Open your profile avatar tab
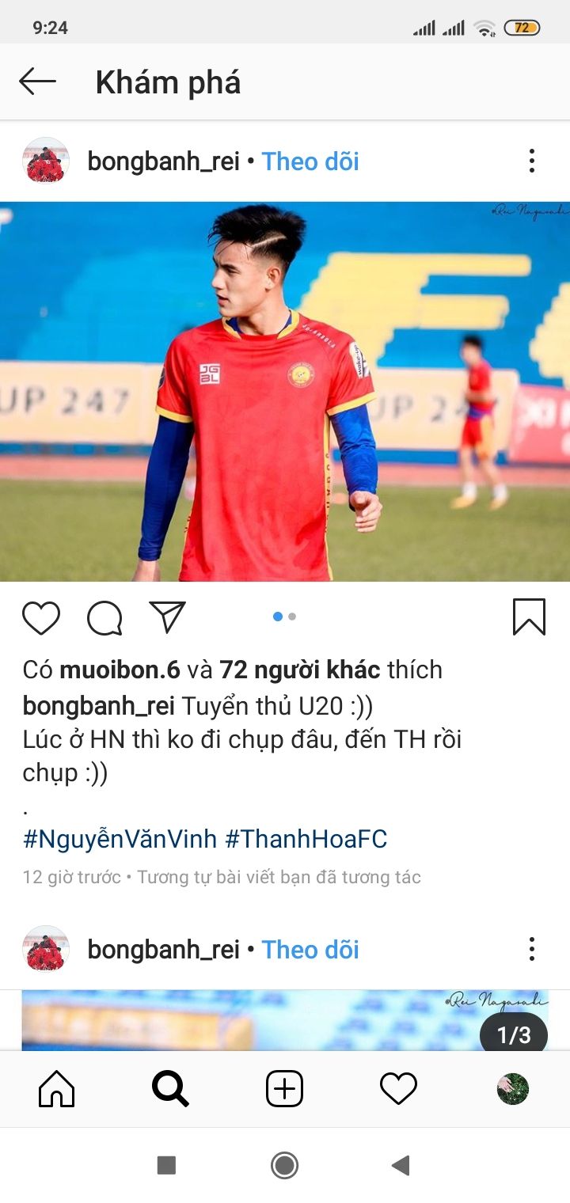570x1203 pixels. tap(513, 1089)
